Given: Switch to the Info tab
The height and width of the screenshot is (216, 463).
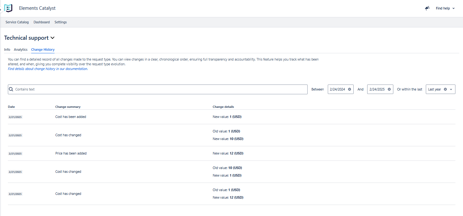Looking at the screenshot, I should tap(7, 50).
